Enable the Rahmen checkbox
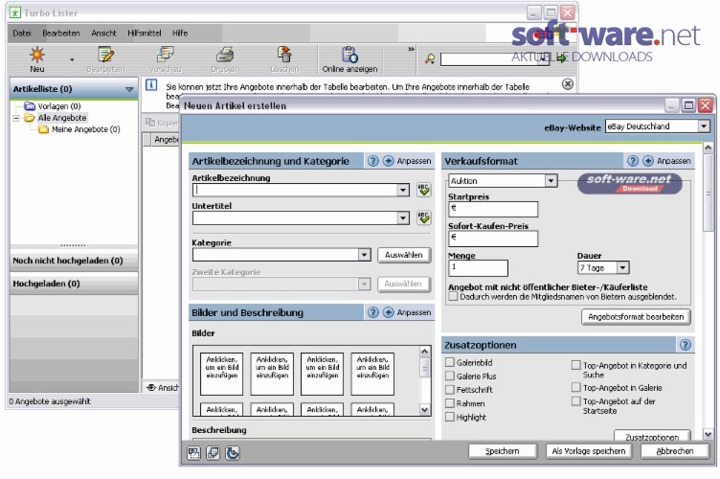This screenshot has height=479, width=720. click(x=450, y=403)
